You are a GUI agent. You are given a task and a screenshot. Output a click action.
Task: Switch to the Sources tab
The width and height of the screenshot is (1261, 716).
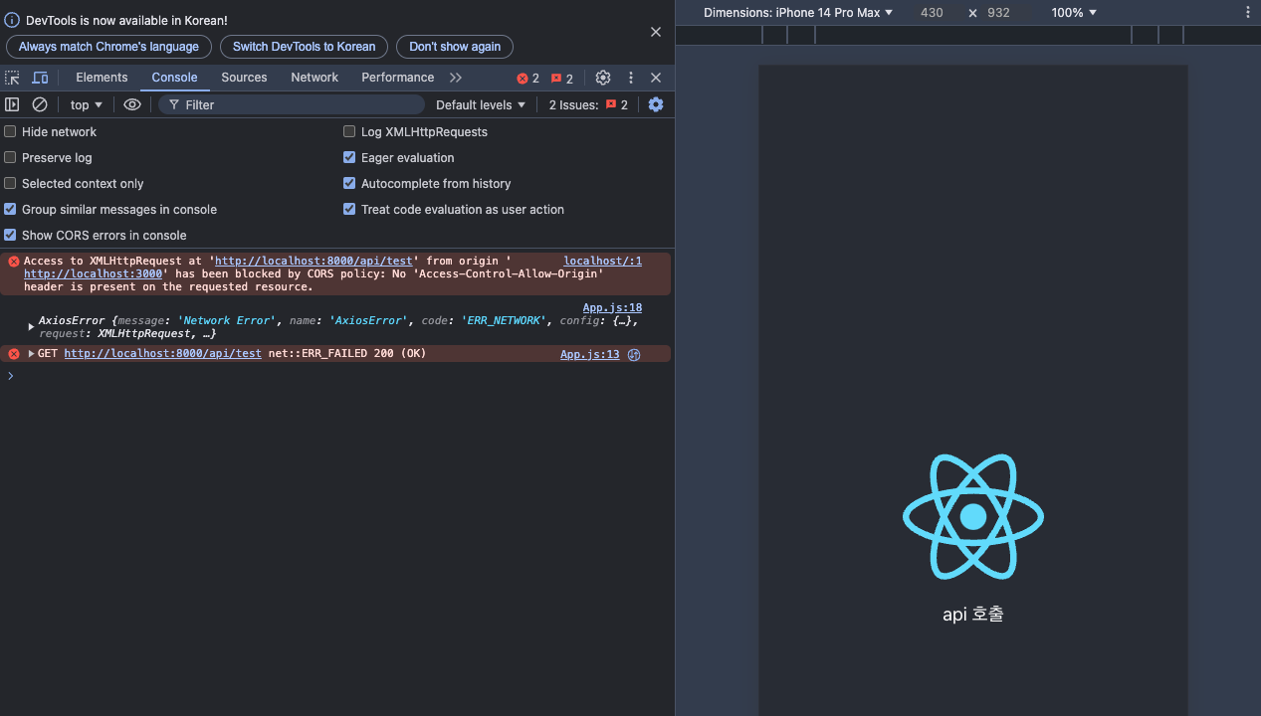244,78
